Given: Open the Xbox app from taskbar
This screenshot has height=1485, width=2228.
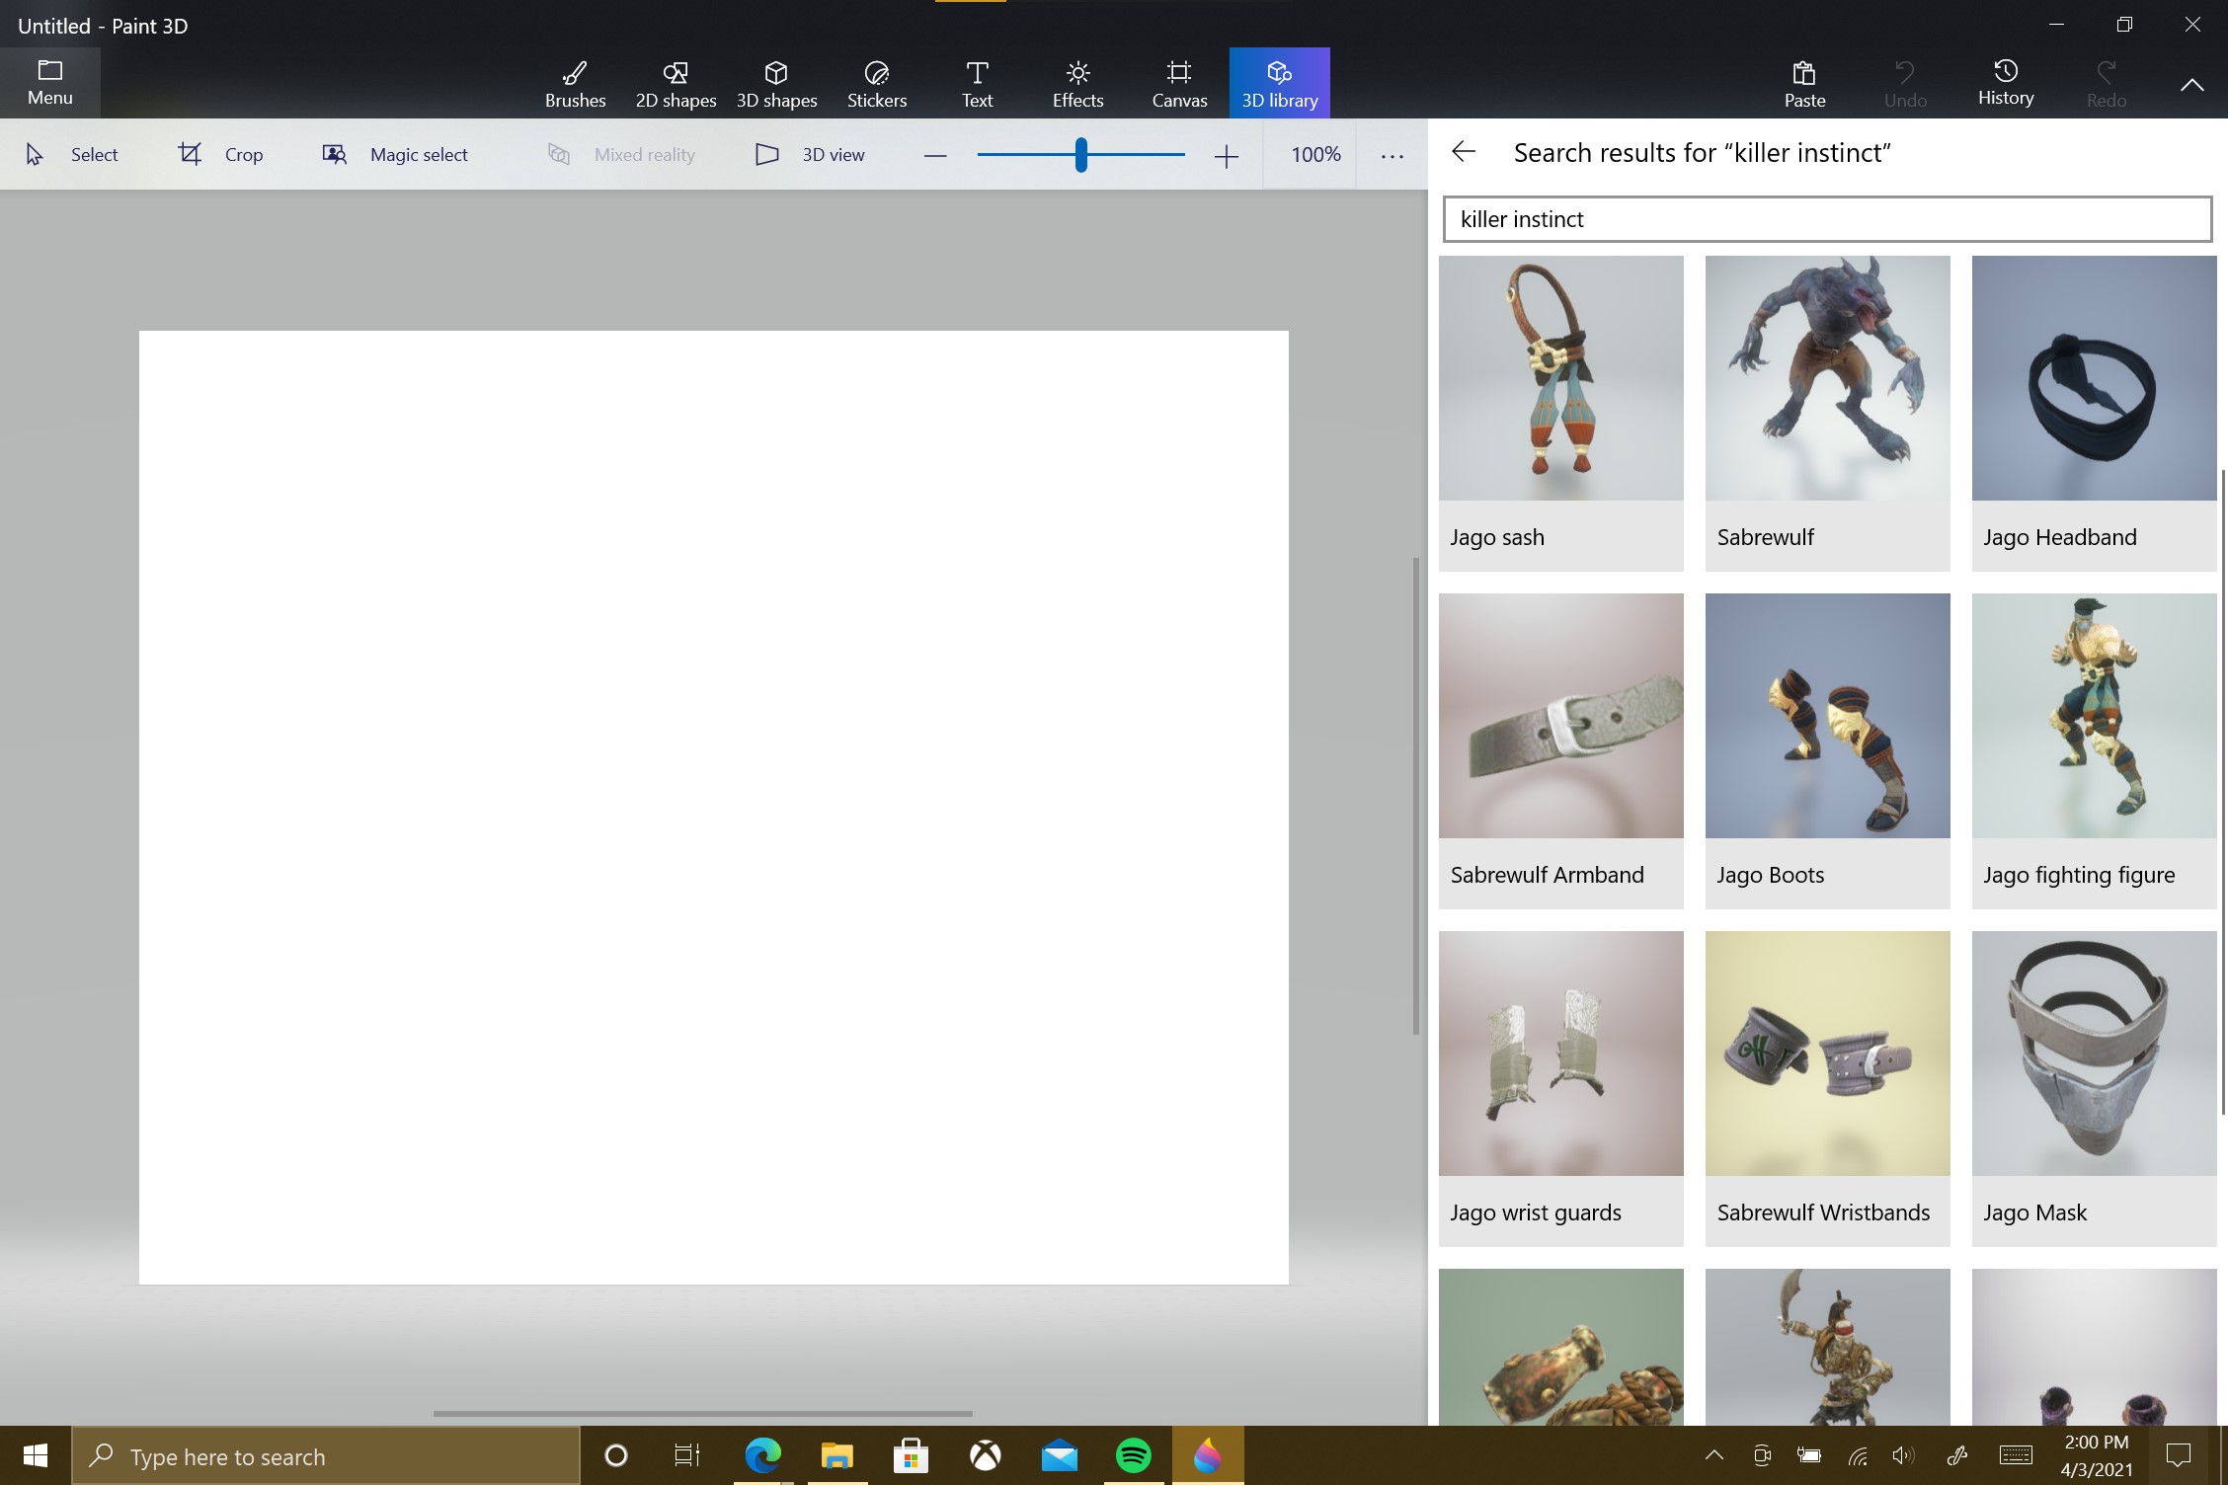Looking at the screenshot, I should 985,1455.
